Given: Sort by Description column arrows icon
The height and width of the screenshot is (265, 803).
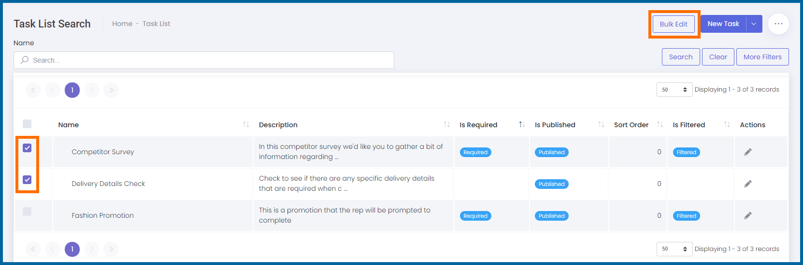Looking at the screenshot, I should coord(446,125).
